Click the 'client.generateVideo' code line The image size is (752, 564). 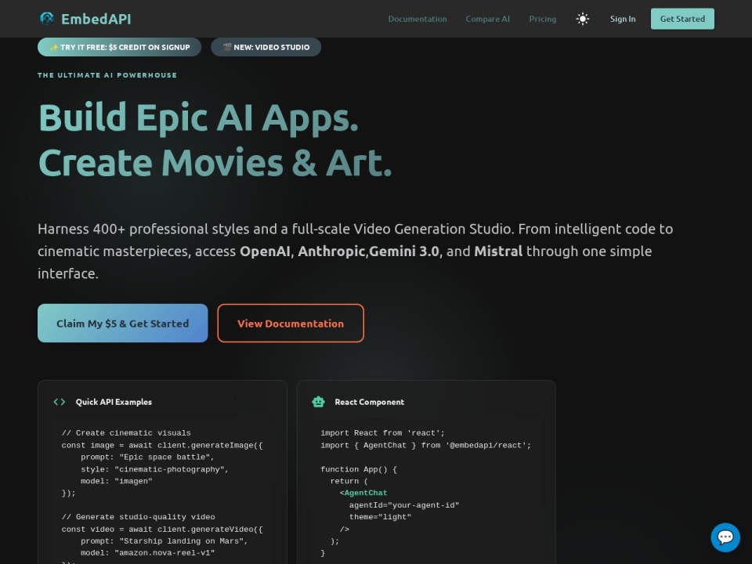pos(162,529)
